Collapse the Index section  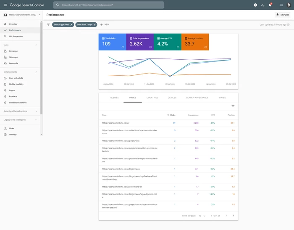(x=36, y=45)
